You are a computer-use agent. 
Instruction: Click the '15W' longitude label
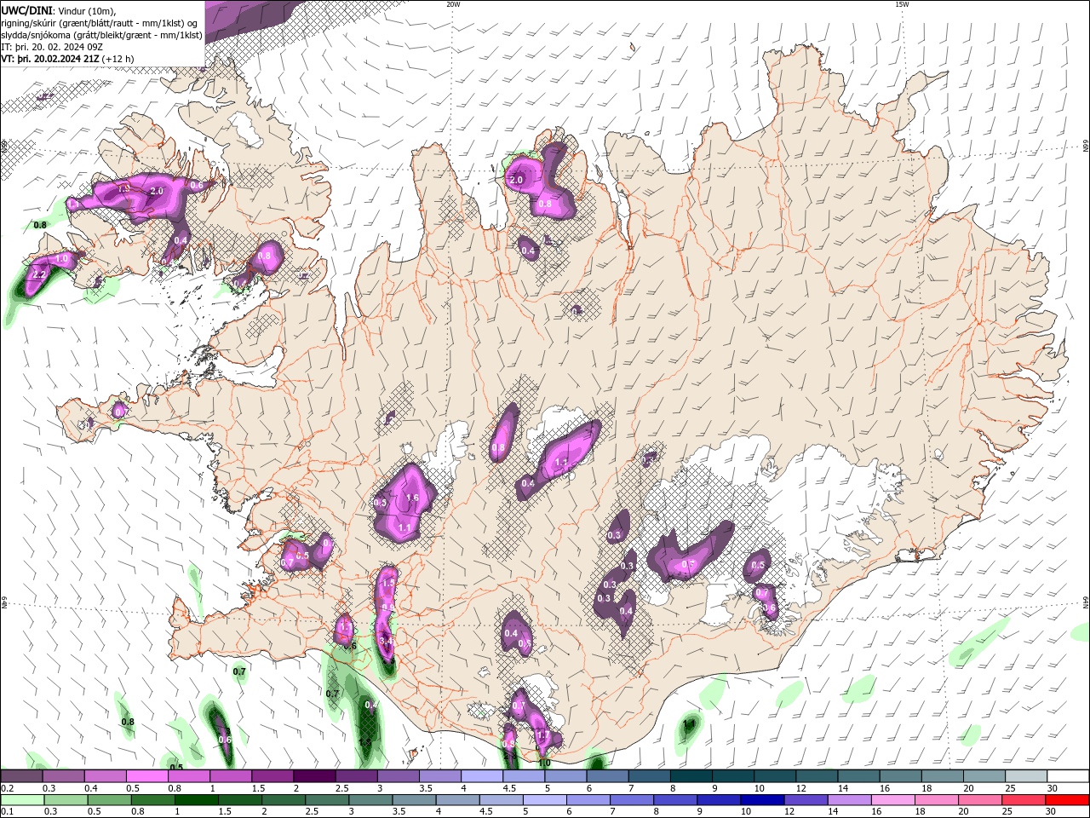(901, 4)
